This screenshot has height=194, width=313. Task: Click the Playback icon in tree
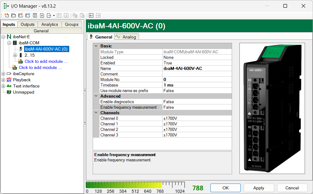tap(9, 80)
